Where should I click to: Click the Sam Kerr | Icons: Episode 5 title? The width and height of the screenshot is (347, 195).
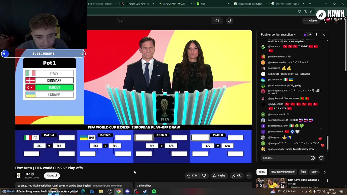[x=303, y=180]
